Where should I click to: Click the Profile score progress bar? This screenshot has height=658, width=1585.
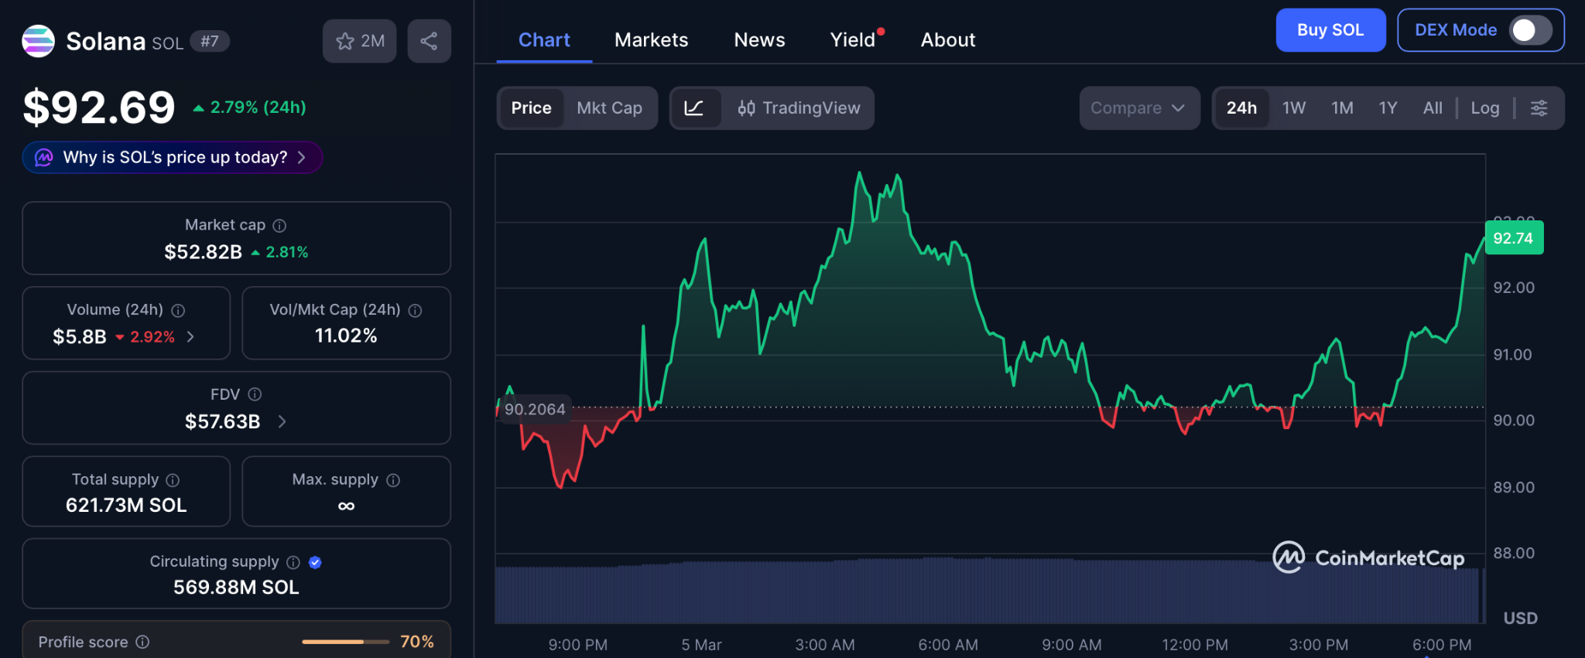345,642
